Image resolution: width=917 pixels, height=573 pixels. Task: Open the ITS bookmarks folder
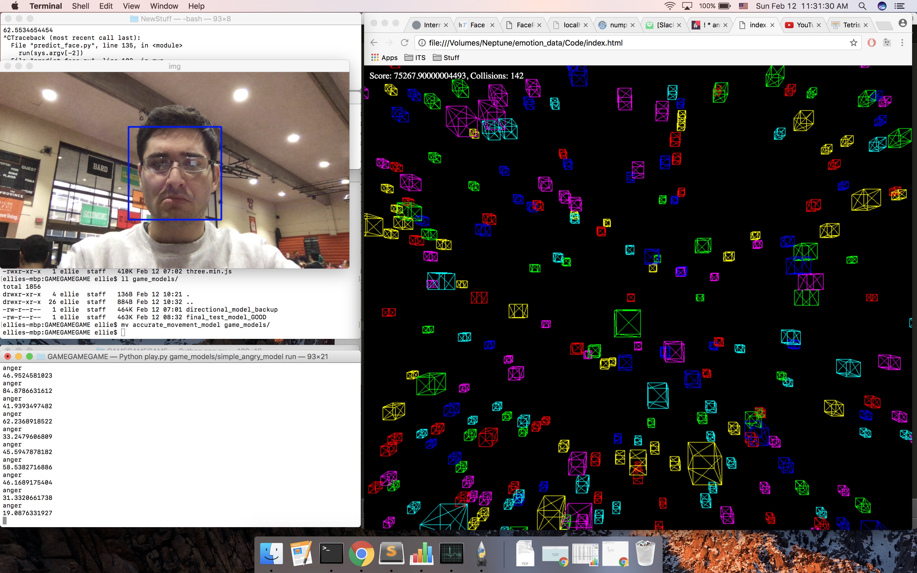coord(415,58)
